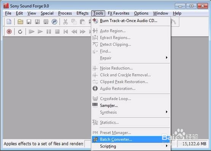Select Batch Converter menu entry

131,140
